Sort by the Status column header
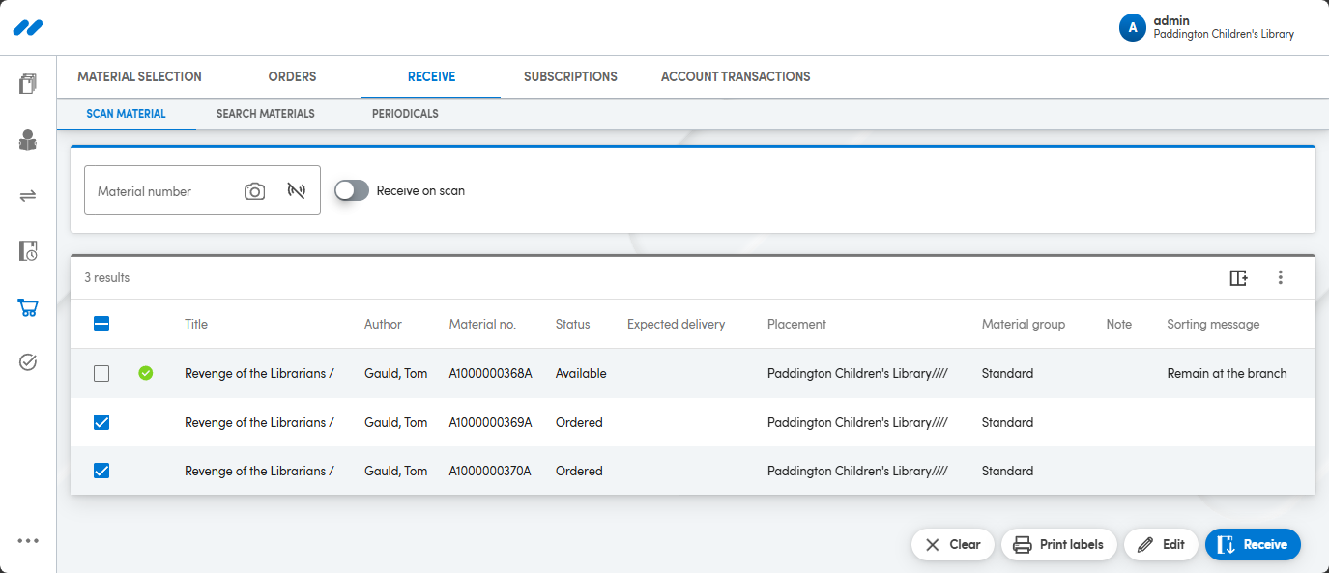Screen dimensions: 1329x573 tap(572, 325)
